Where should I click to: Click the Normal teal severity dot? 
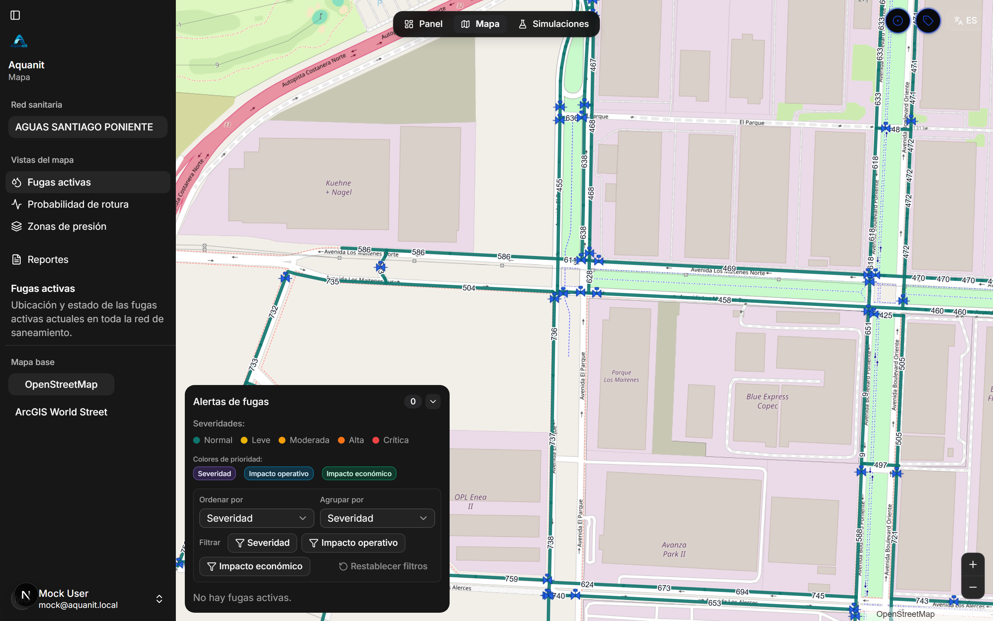coord(197,440)
